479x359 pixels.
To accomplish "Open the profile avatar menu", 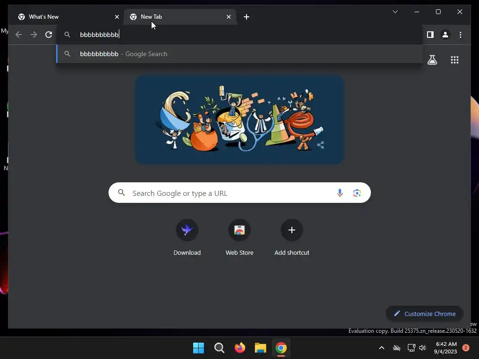I will pyautogui.click(x=445, y=35).
